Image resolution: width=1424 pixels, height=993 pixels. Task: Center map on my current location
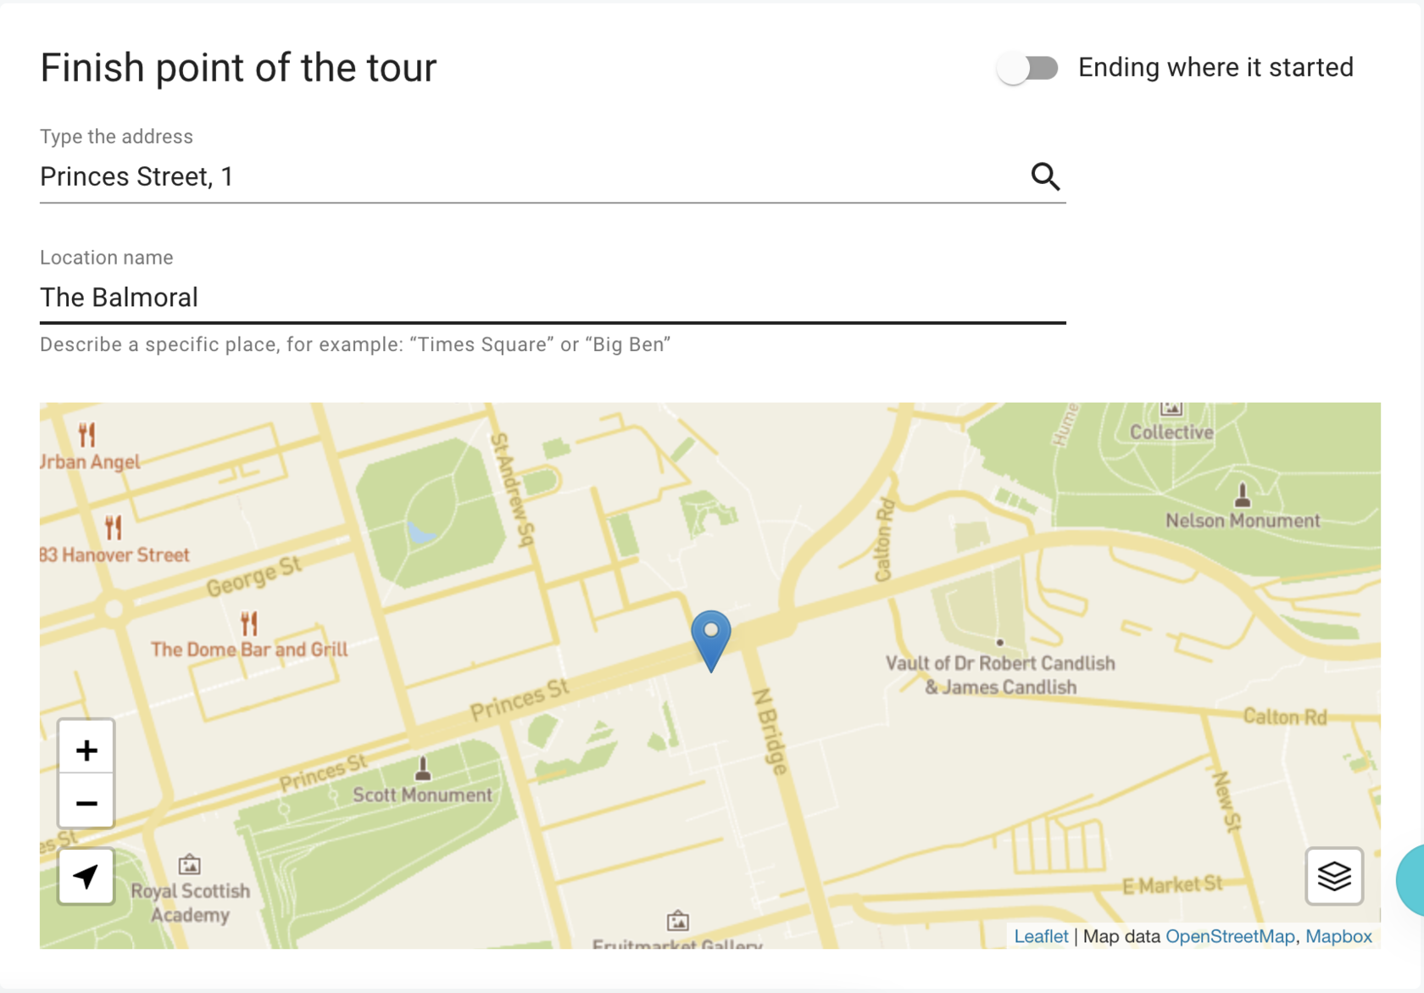click(x=86, y=876)
